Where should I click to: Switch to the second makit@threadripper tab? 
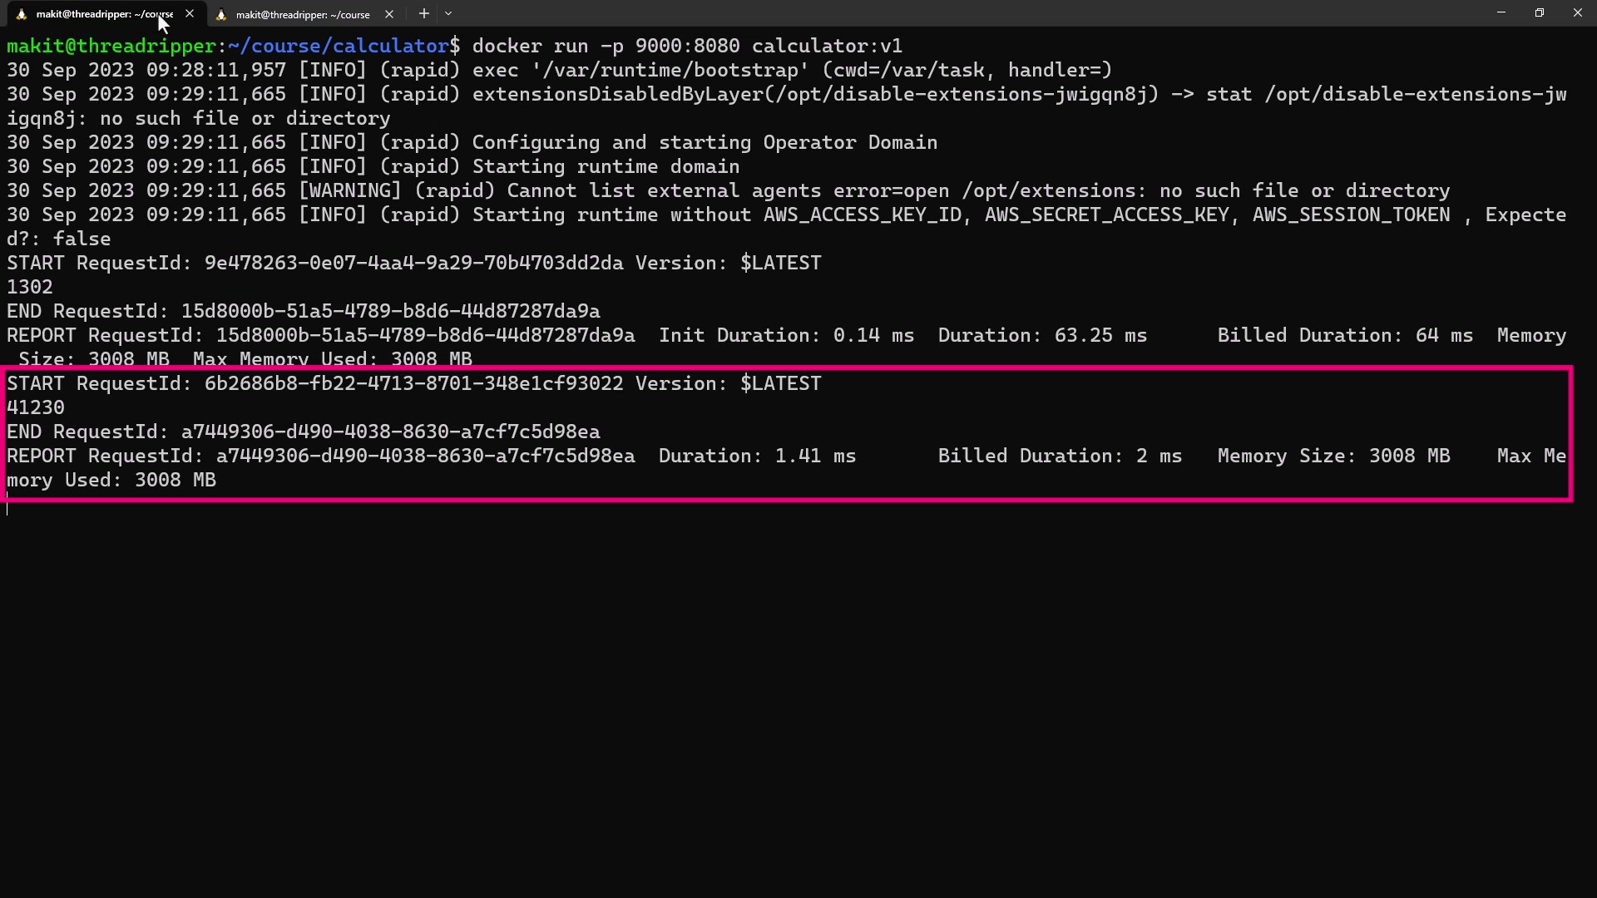pyautogui.click(x=302, y=14)
